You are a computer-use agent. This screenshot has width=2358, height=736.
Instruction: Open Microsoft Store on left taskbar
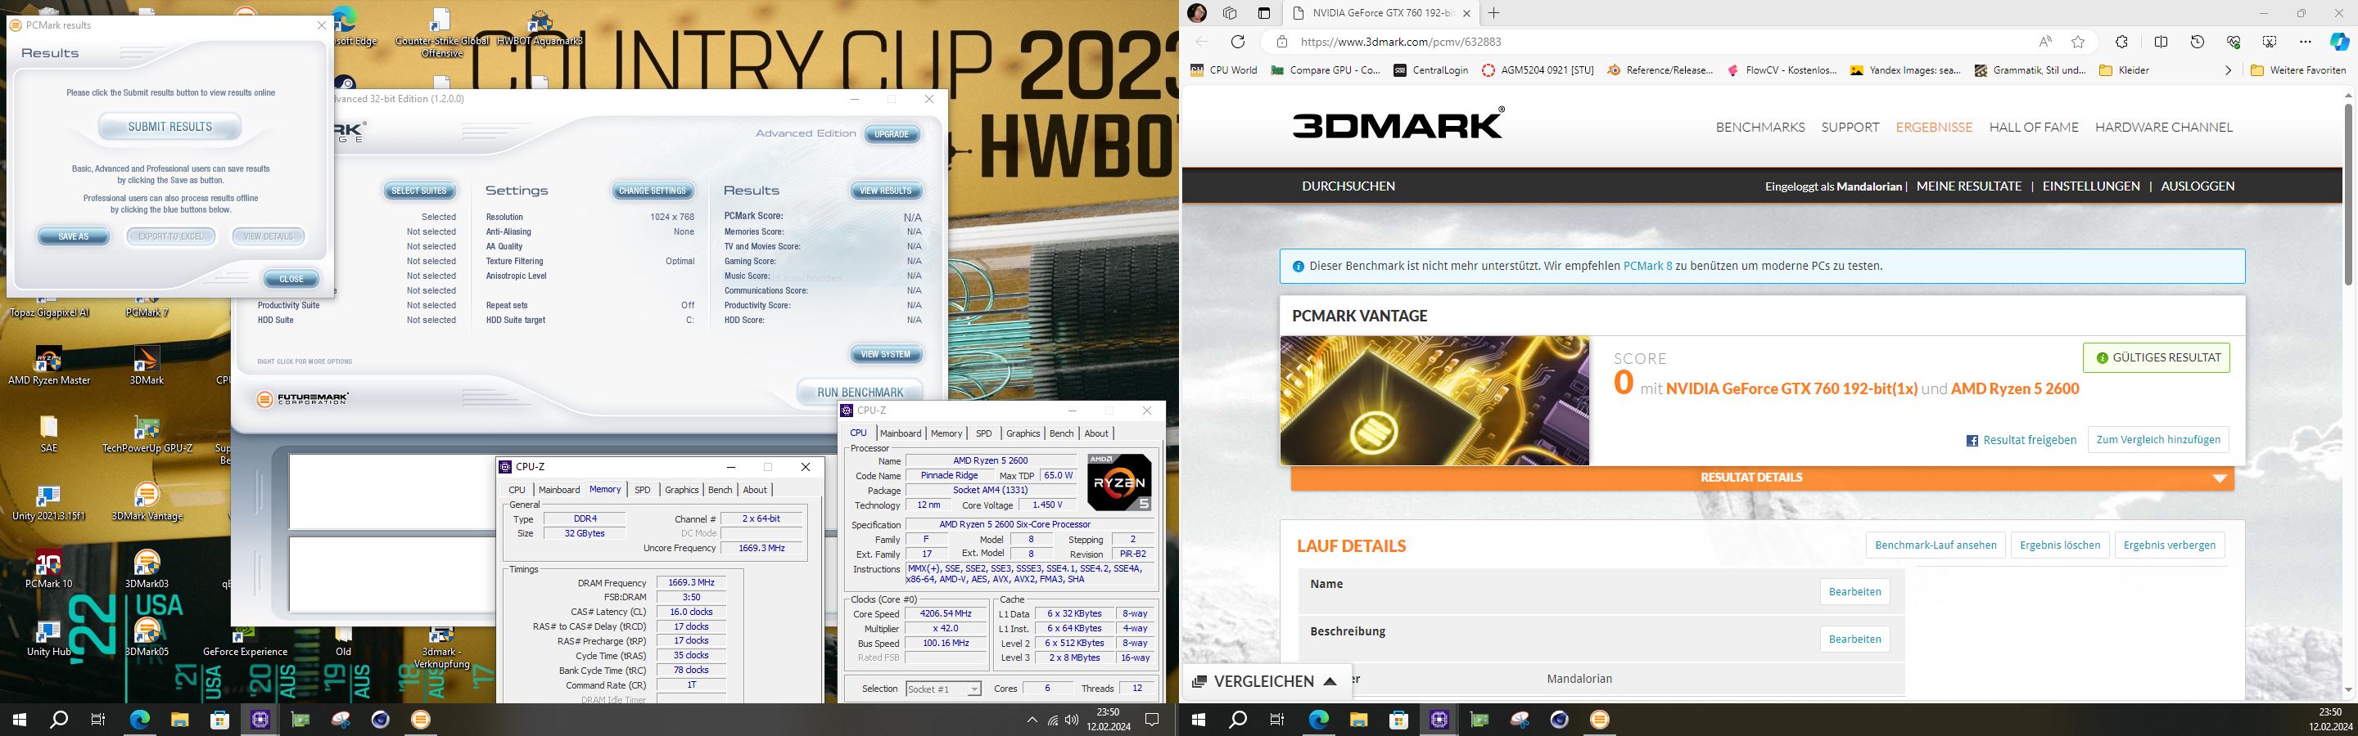click(x=219, y=720)
